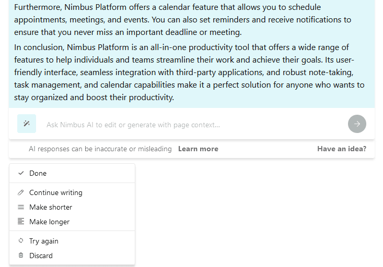Click the AI responses can be inaccurate notice
The image size is (383, 267).
pos(100,149)
